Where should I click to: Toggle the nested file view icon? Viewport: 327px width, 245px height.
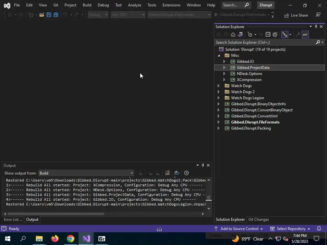pos(285,34)
